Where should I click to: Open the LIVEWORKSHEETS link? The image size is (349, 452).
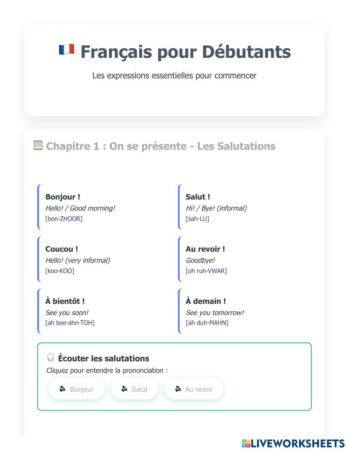[x=297, y=444]
